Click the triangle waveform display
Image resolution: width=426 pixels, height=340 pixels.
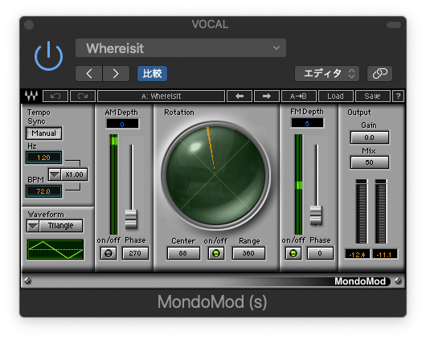55,249
